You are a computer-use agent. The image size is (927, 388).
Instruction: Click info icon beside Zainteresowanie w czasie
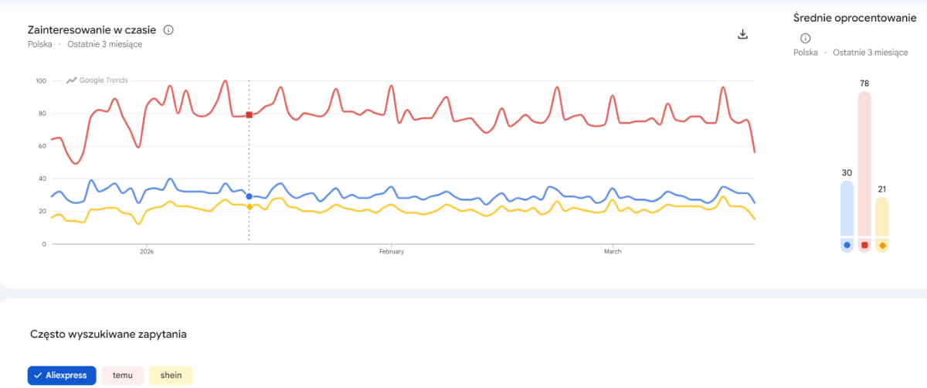click(x=168, y=30)
